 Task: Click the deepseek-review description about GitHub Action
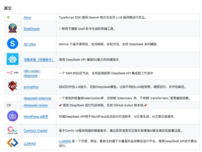coord(103,105)
